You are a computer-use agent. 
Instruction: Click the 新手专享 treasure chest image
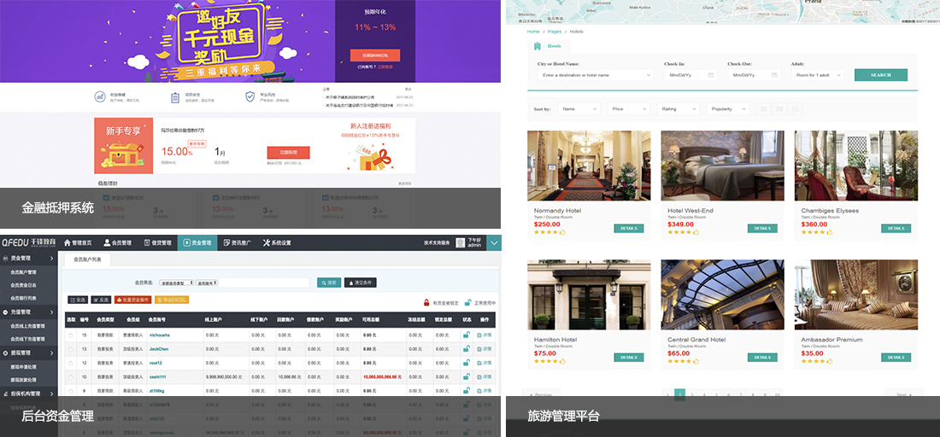tap(124, 155)
